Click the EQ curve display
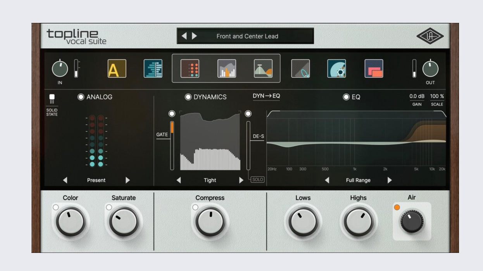This screenshot has height=271, width=483. pos(356,141)
